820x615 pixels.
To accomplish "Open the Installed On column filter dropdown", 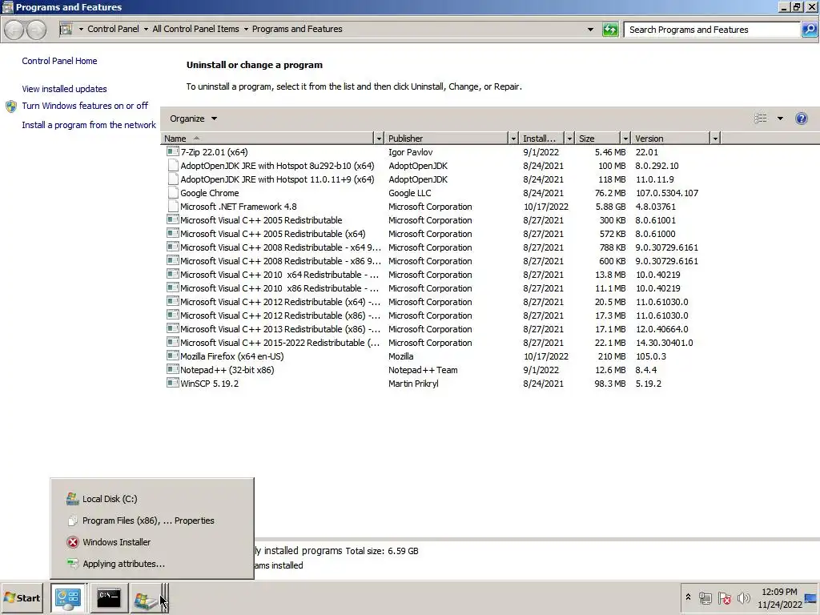I will [569, 138].
